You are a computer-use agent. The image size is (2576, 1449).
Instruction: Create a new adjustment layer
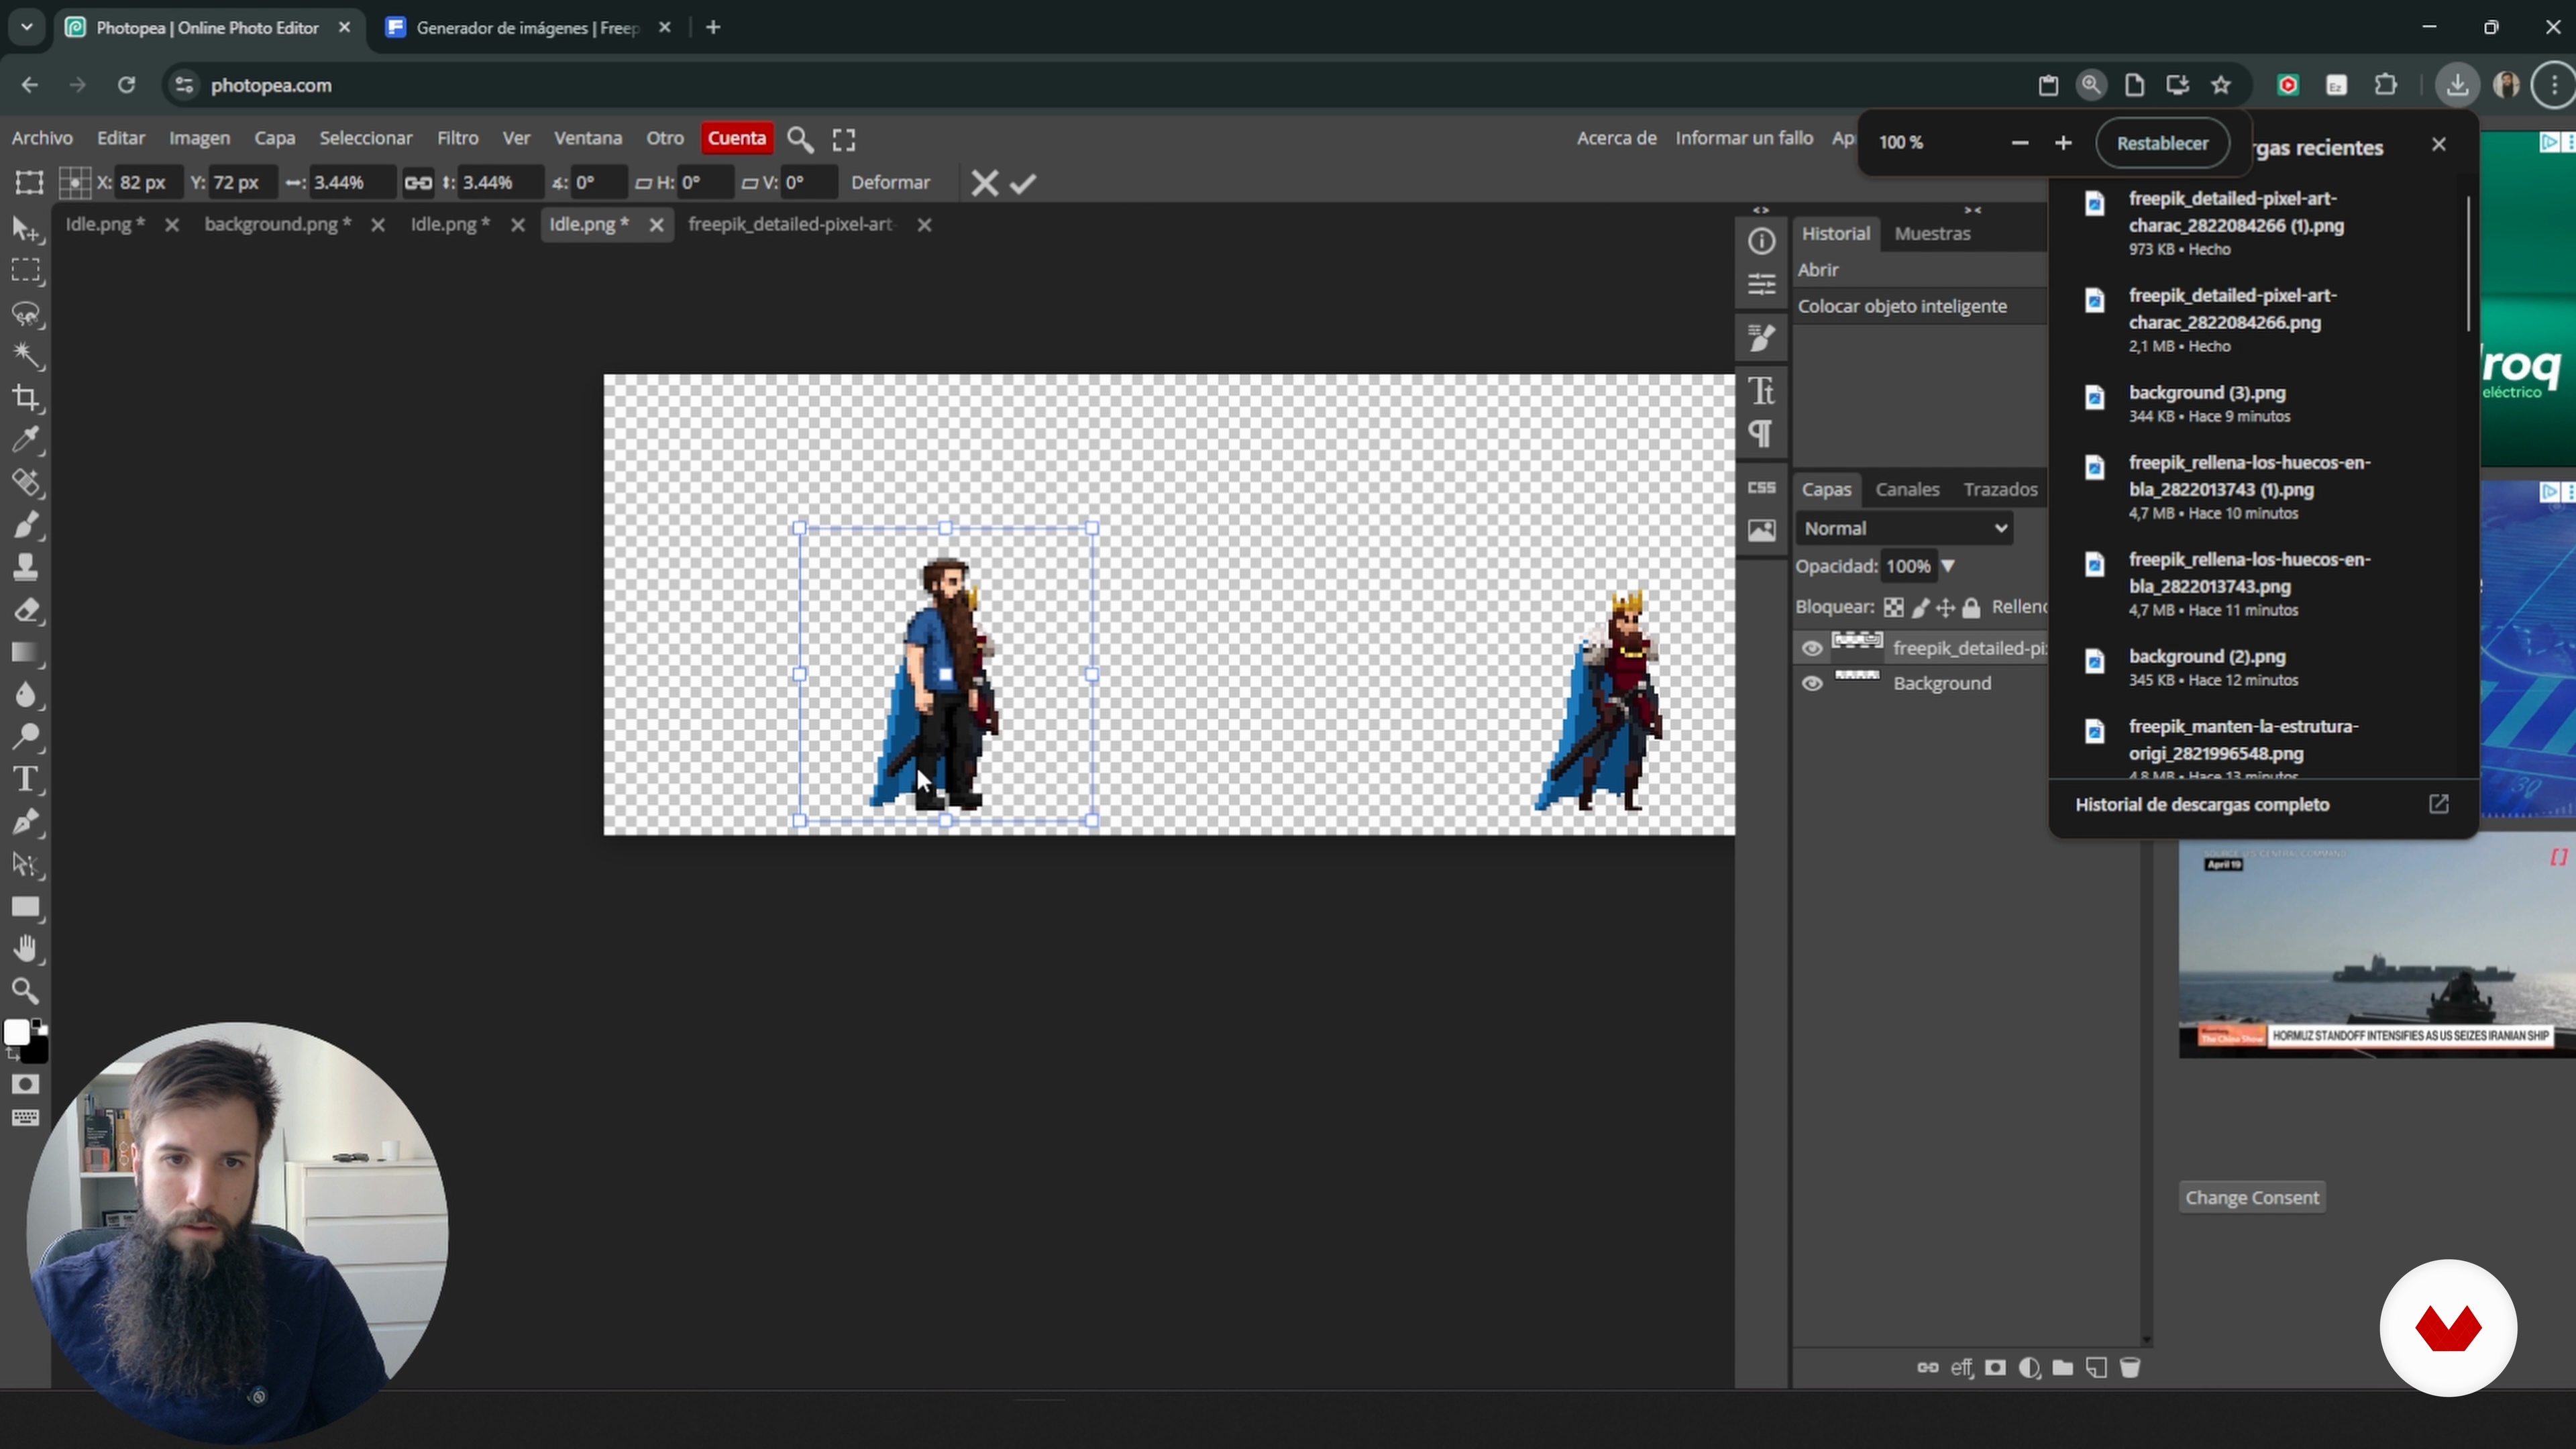click(x=2029, y=1368)
